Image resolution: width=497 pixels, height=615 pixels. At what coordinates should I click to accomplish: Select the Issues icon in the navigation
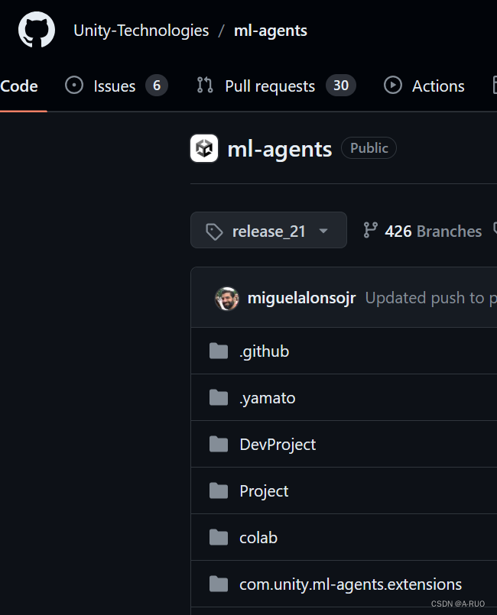click(x=73, y=86)
